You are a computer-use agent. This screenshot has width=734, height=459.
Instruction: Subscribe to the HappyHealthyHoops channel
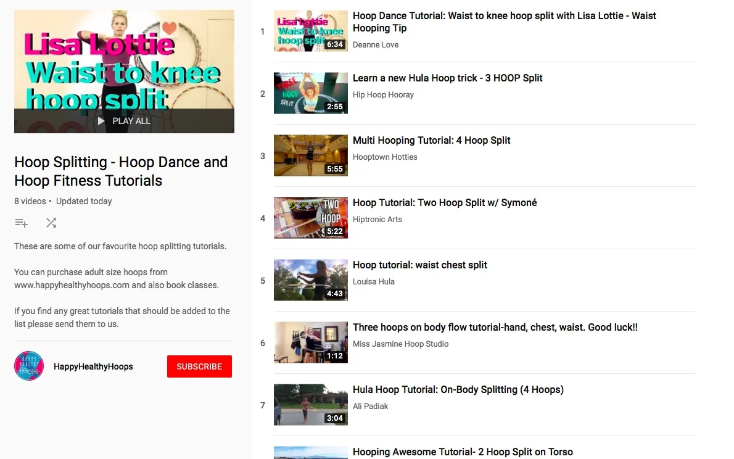pyautogui.click(x=199, y=366)
